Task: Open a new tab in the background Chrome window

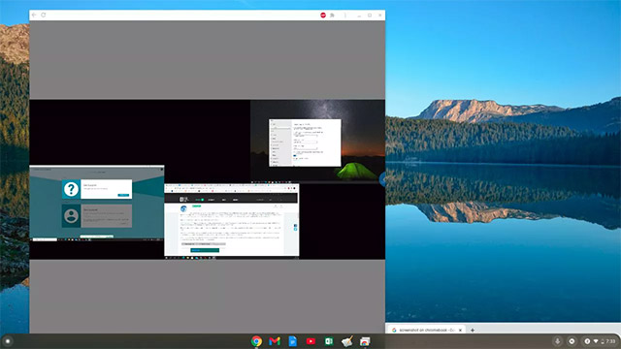Action: click(x=473, y=330)
